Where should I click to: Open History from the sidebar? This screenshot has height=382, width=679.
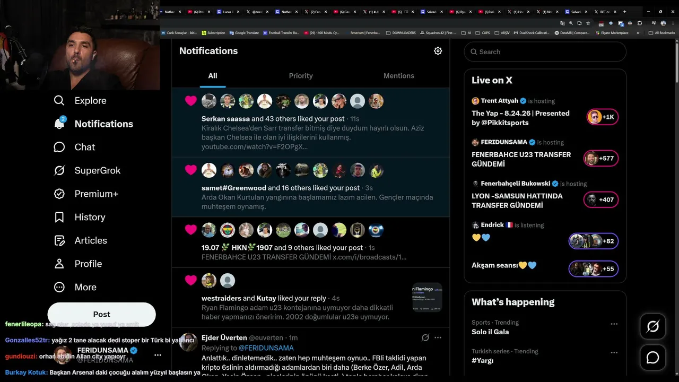79,217
